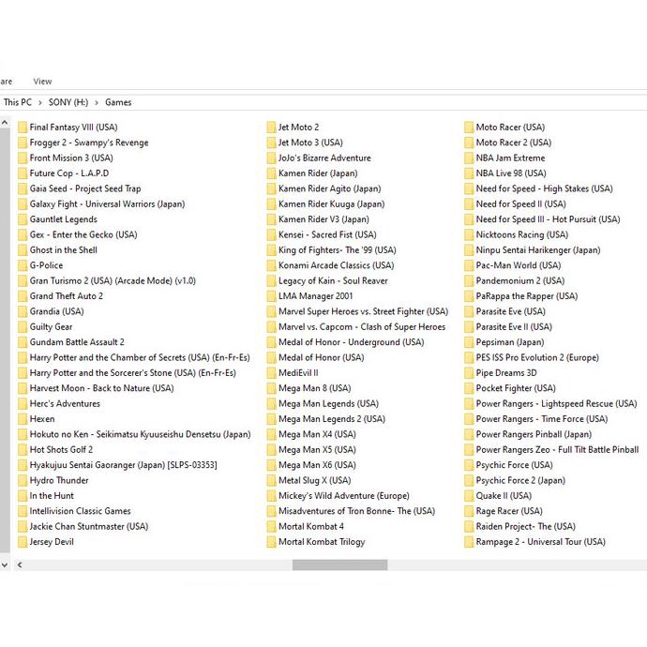The height and width of the screenshot is (647, 647).
Task: Click the Jersey Devil folder icon
Action: point(23,542)
